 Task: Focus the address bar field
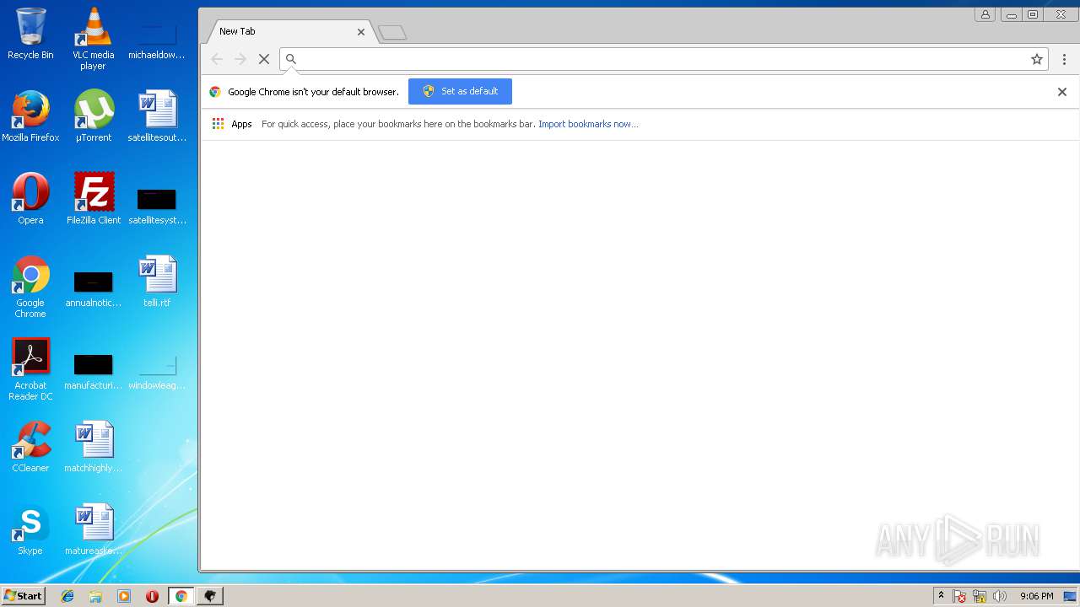(x=662, y=59)
